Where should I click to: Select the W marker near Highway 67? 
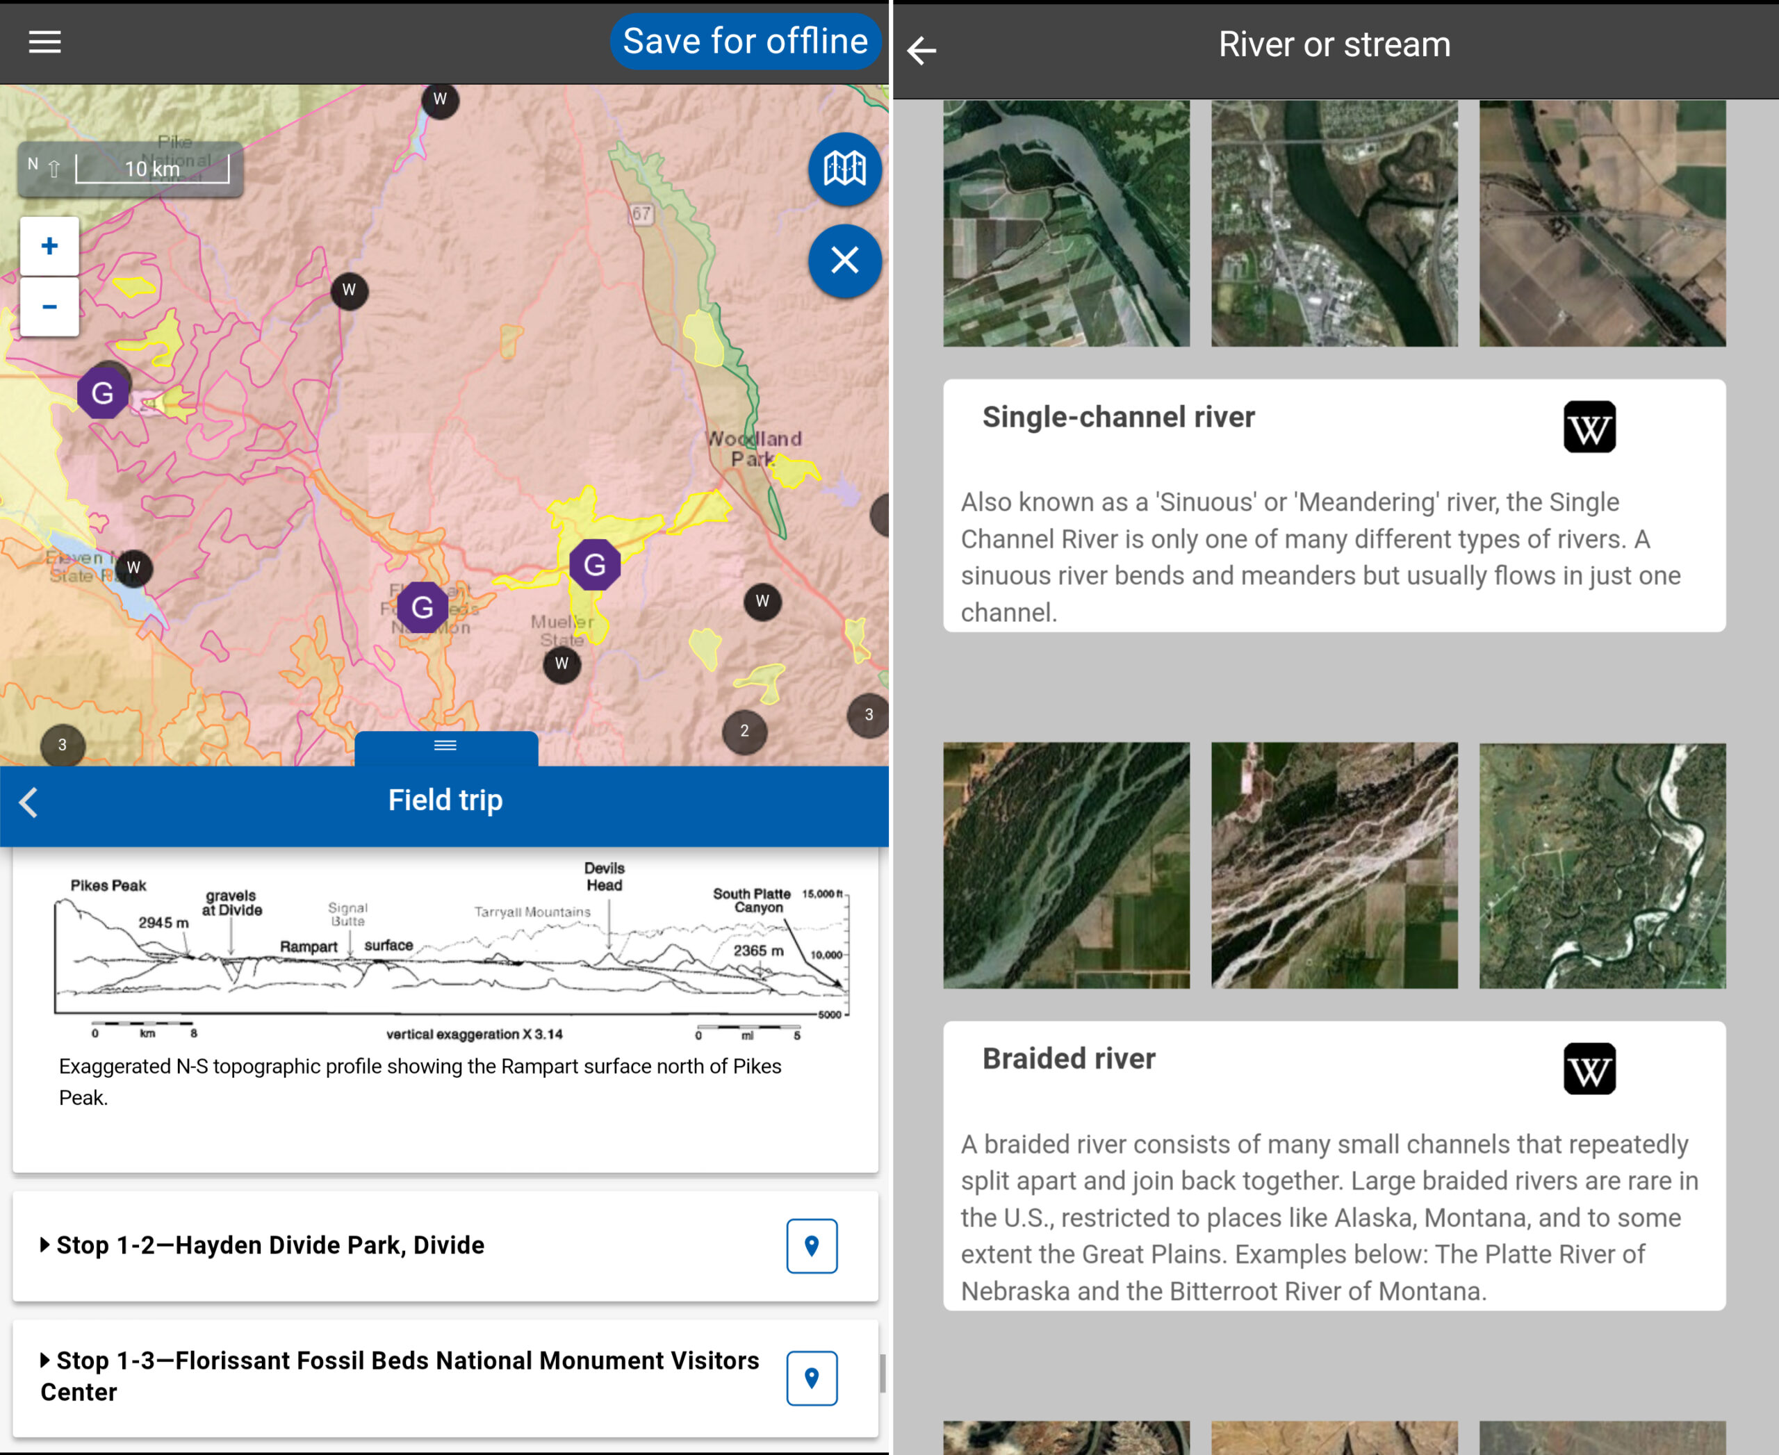point(439,100)
